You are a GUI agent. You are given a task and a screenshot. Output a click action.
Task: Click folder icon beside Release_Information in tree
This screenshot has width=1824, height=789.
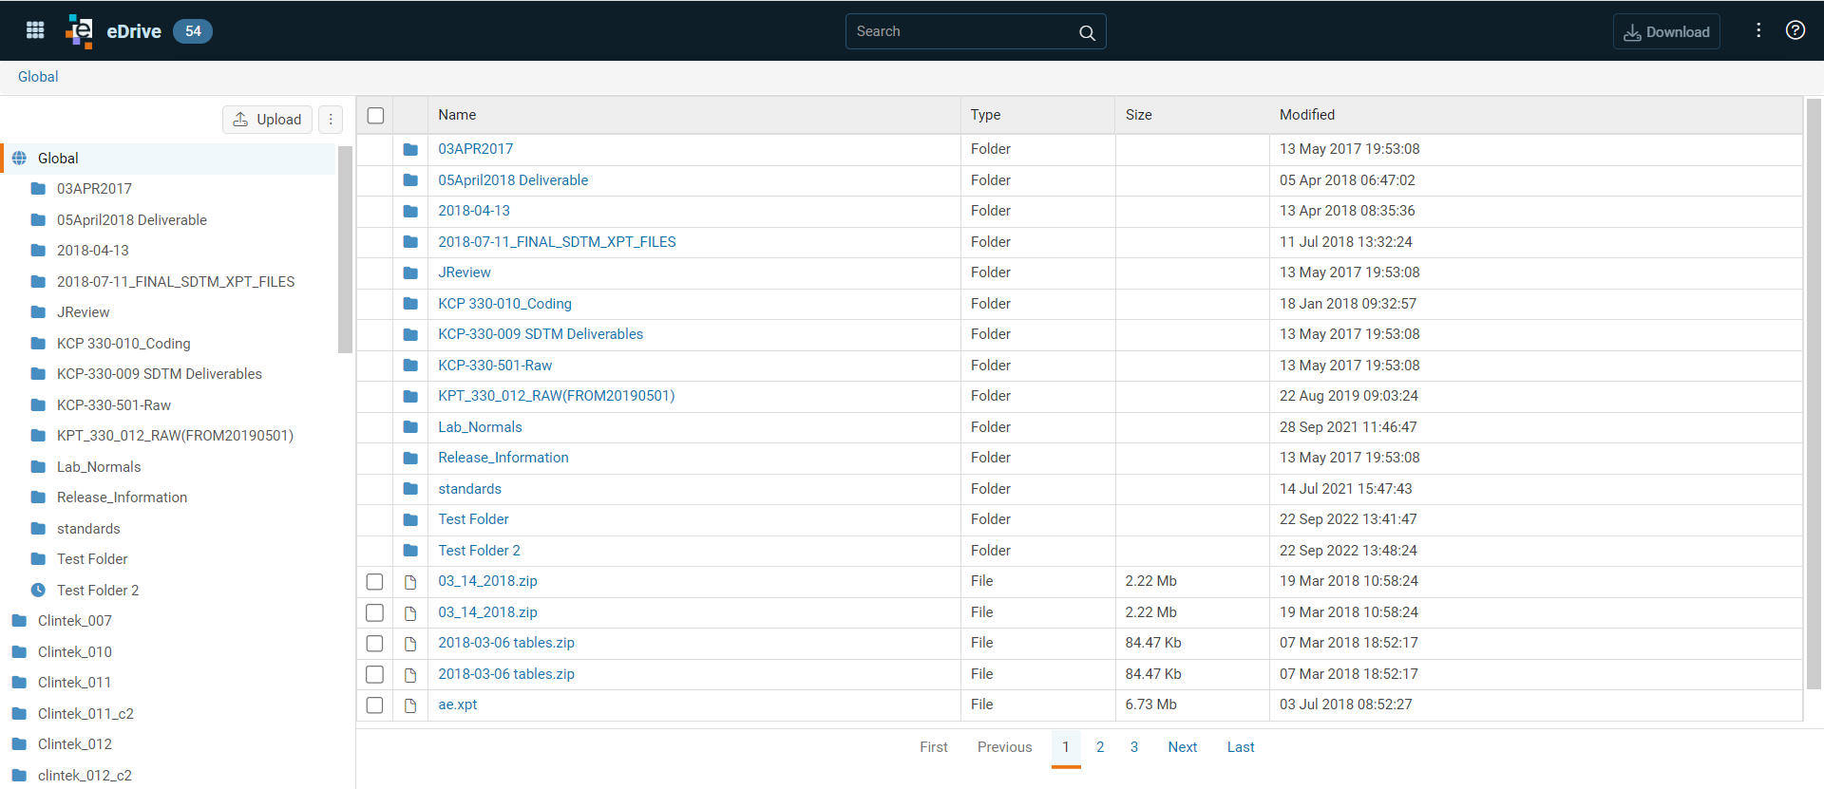tap(38, 498)
